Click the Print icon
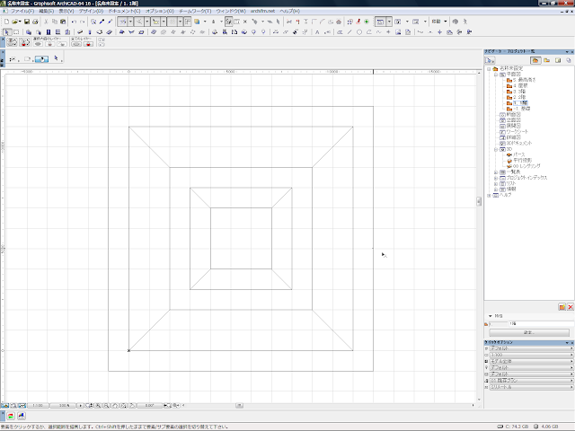 coord(35,22)
